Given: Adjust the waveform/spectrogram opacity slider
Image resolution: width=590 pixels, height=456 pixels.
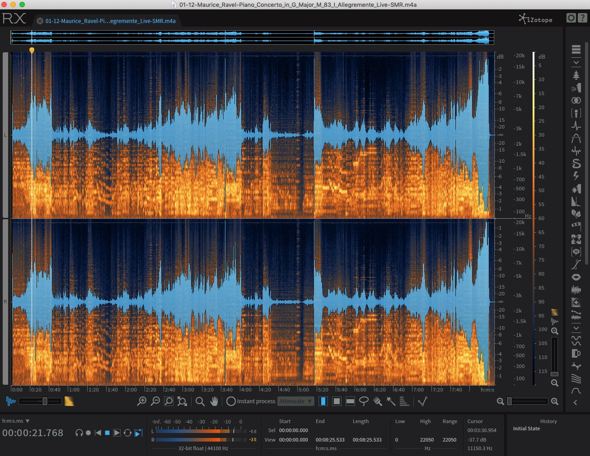Looking at the screenshot, I should click(x=45, y=401).
